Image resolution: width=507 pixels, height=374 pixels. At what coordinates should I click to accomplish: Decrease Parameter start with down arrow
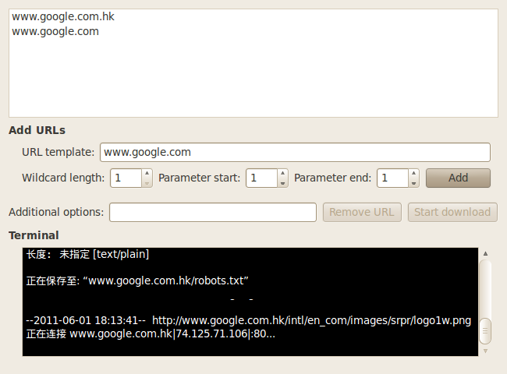point(282,183)
